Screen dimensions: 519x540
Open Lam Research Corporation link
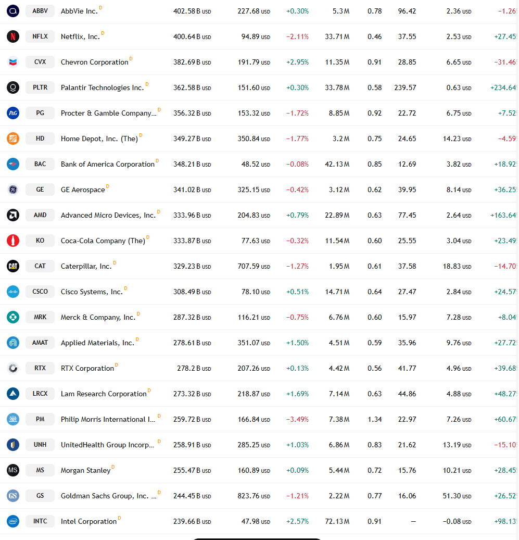104,394
